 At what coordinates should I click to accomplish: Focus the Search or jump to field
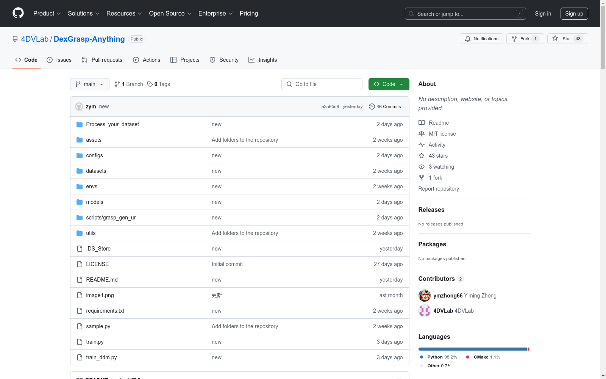point(465,14)
